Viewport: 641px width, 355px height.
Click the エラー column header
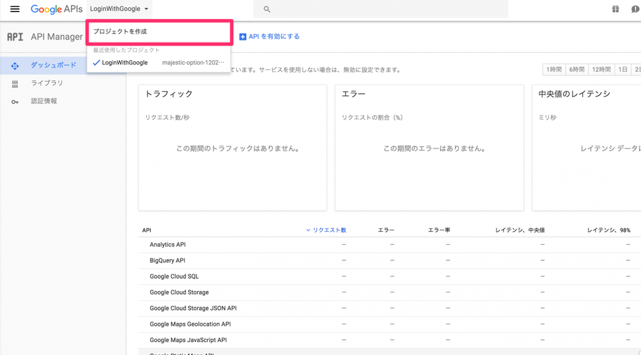(x=386, y=230)
